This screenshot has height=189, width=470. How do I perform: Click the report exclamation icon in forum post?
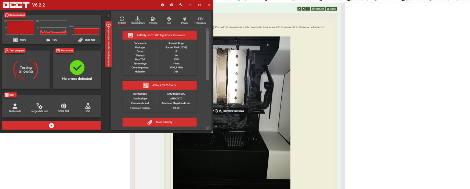(308, 8)
